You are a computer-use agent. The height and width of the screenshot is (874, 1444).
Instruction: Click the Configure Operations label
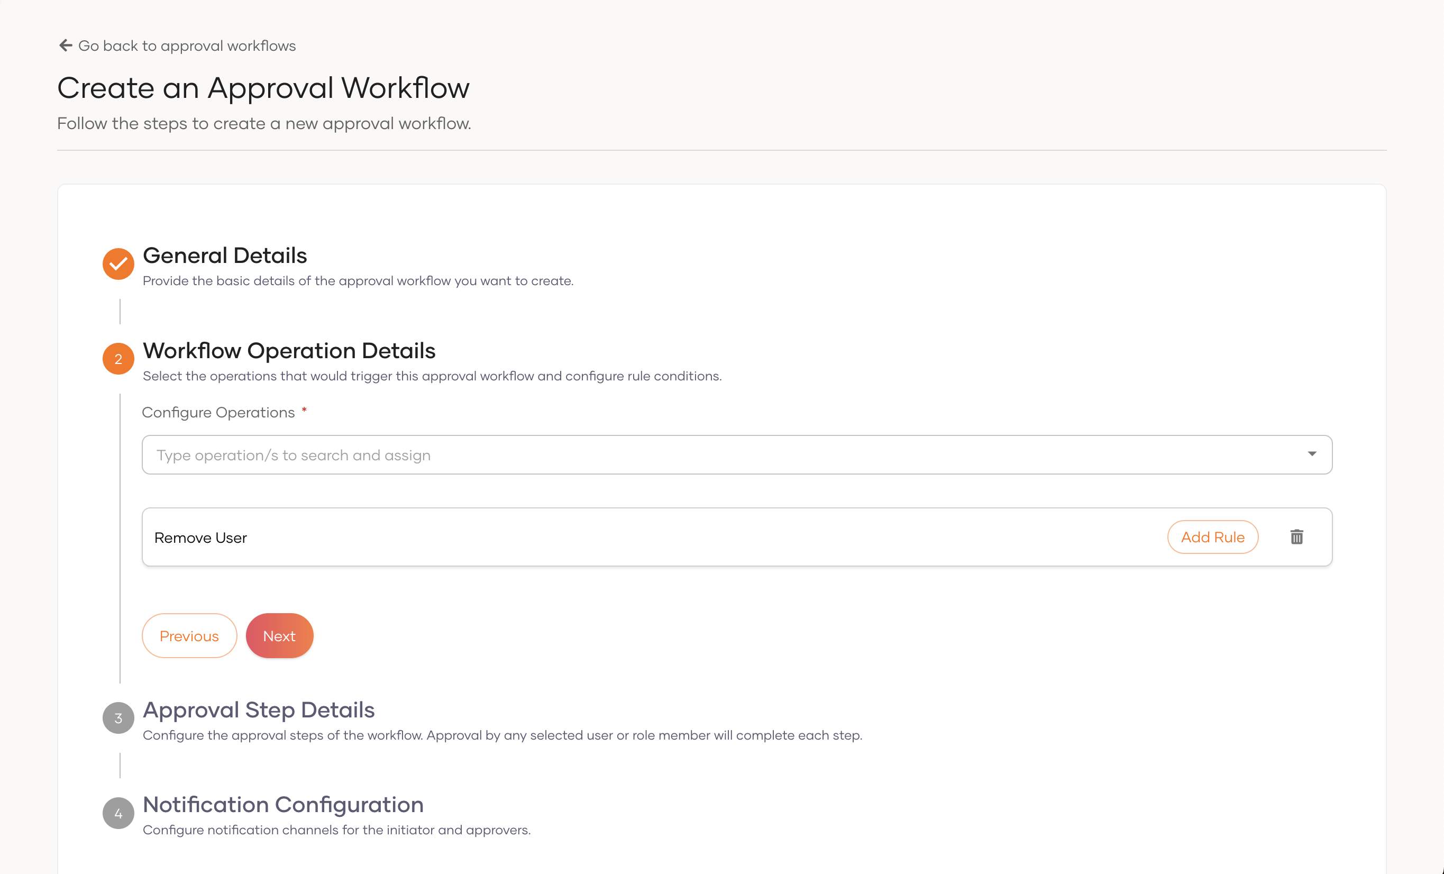coord(218,413)
